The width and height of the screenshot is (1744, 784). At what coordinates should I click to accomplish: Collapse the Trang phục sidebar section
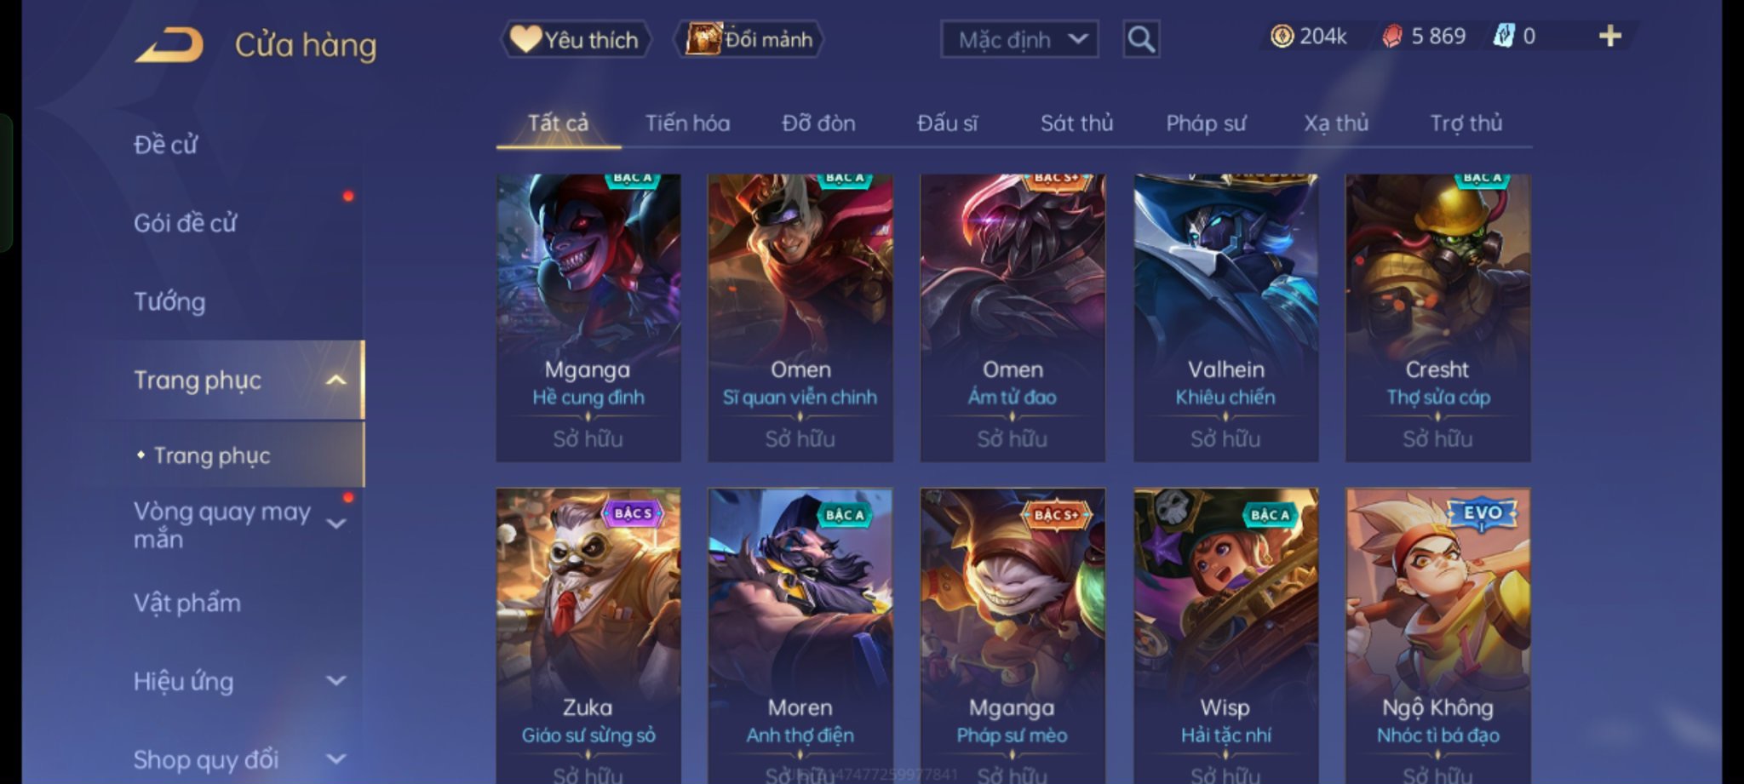click(336, 380)
